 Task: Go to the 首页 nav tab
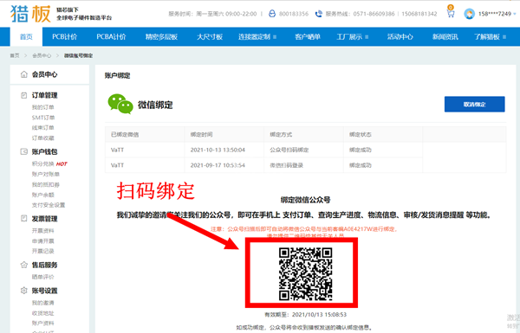pos(26,36)
